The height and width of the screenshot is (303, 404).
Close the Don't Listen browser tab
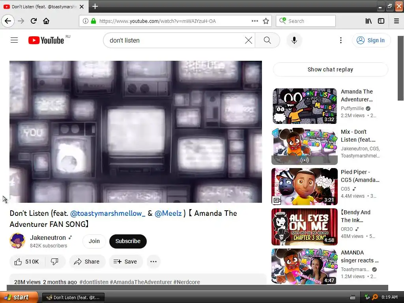(82, 7)
